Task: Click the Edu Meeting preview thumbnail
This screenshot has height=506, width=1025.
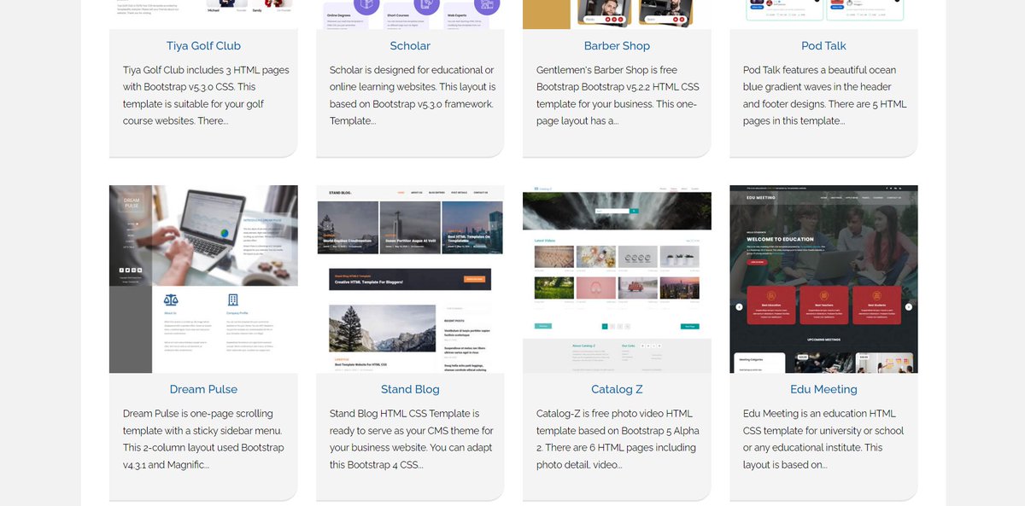Action: [x=823, y=278]
